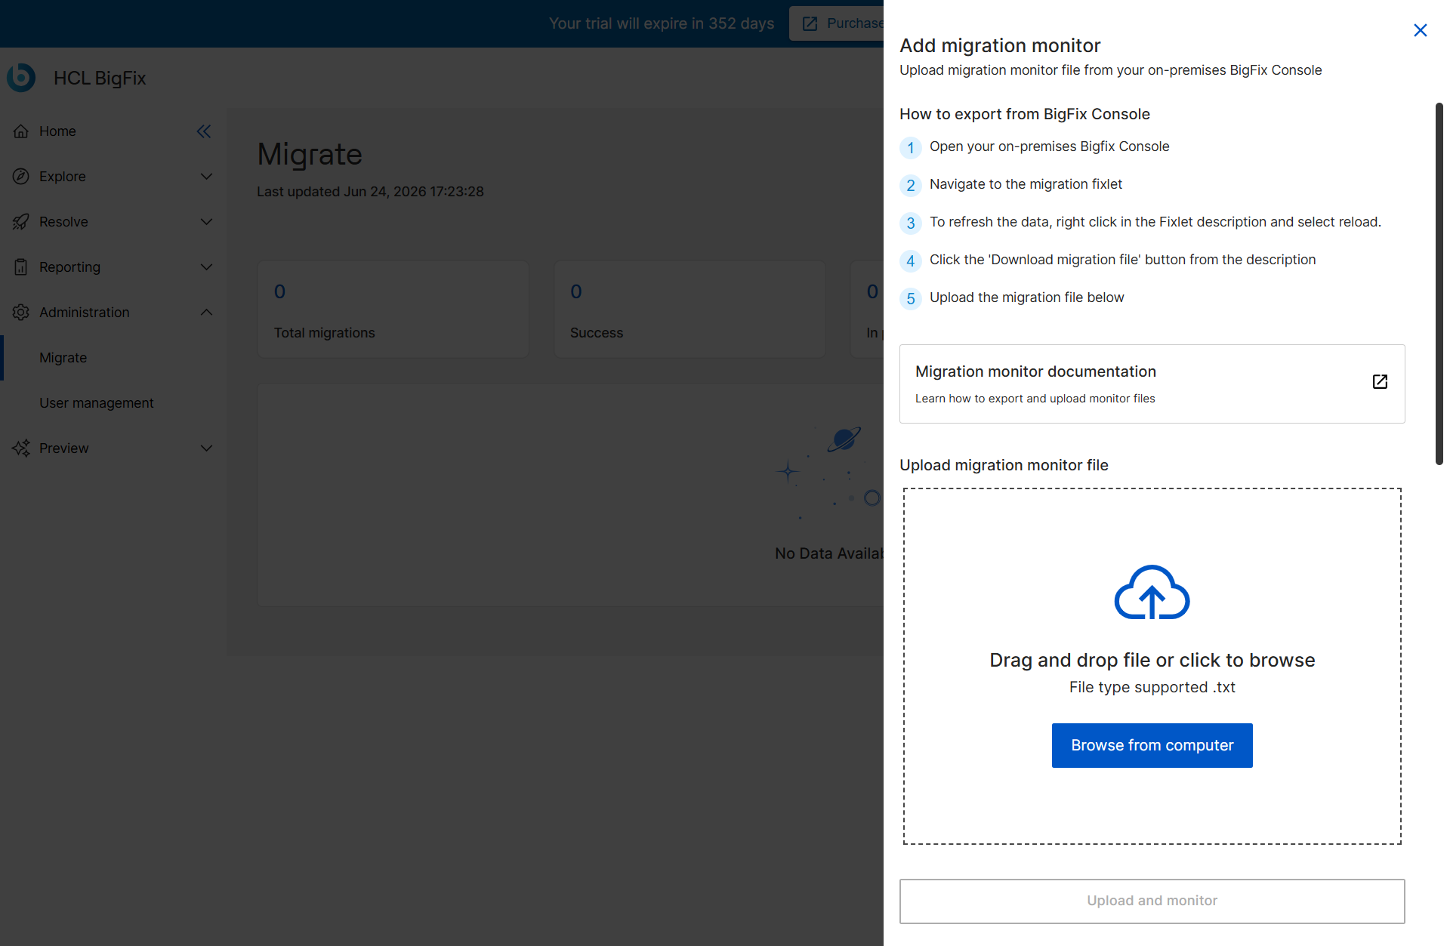Image resolution: width=1450 pixels, height=946 pixels.
Task: Click the drag and drop upload area
Action: point(1152,666)
